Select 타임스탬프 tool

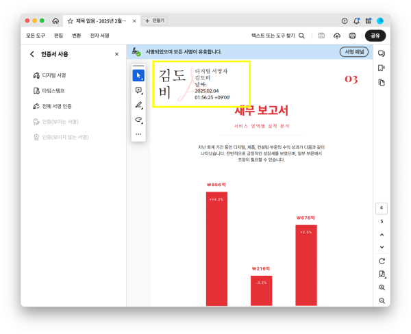point(49,91)
